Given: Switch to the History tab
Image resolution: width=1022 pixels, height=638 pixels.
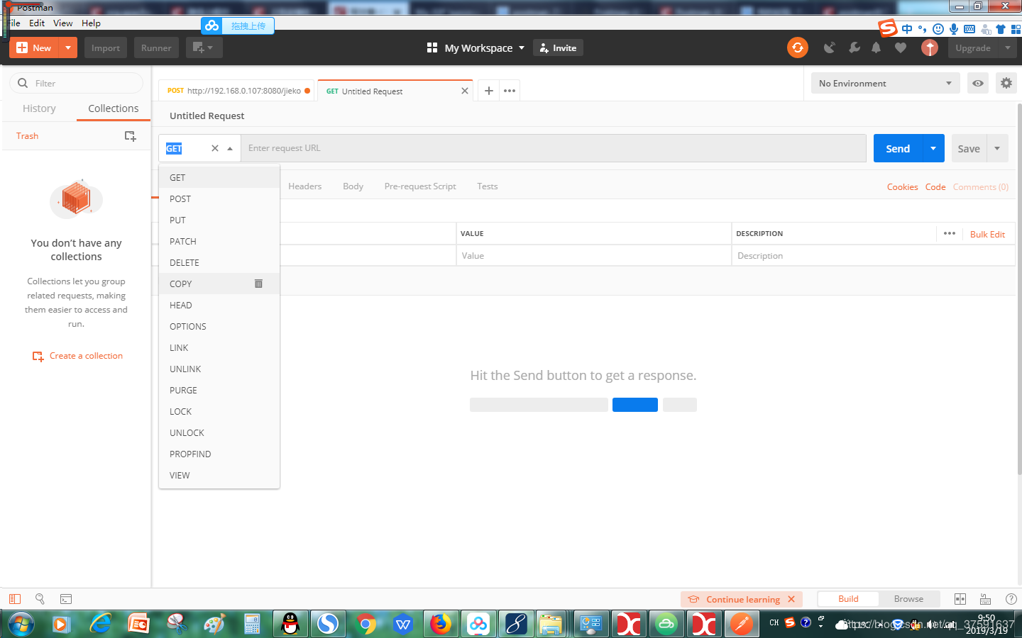Looking at the screenshot, I should [39, 108].
